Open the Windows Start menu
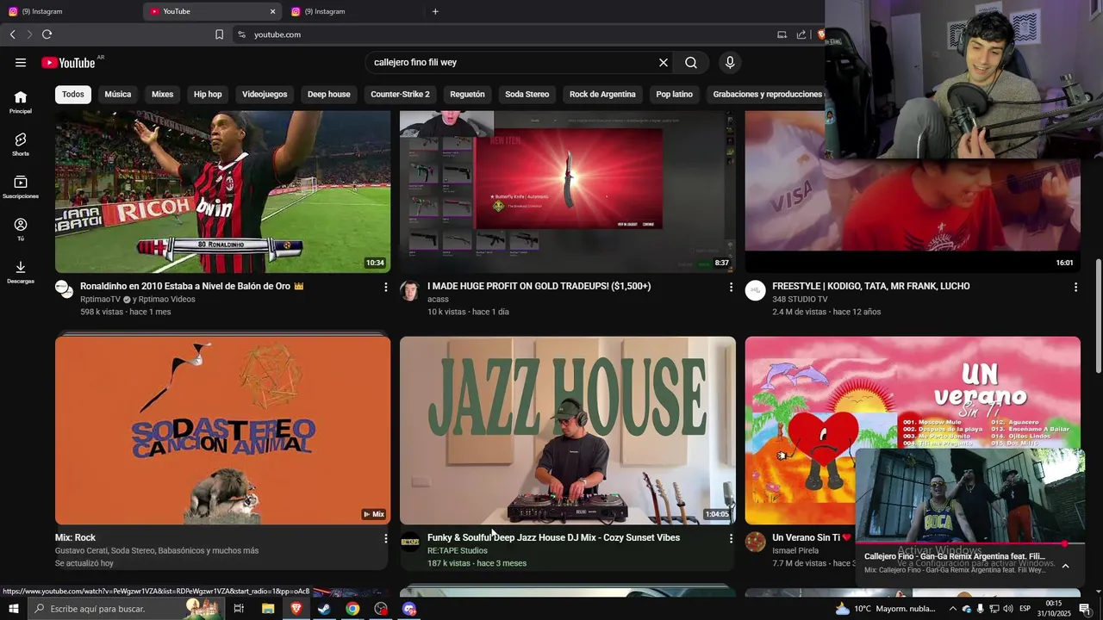 pos(13,609)
